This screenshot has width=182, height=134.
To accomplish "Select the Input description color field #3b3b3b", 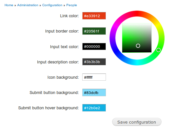I will [94, 62].
